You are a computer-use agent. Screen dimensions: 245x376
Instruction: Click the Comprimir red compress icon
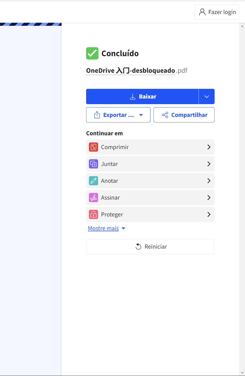[94, 147]
